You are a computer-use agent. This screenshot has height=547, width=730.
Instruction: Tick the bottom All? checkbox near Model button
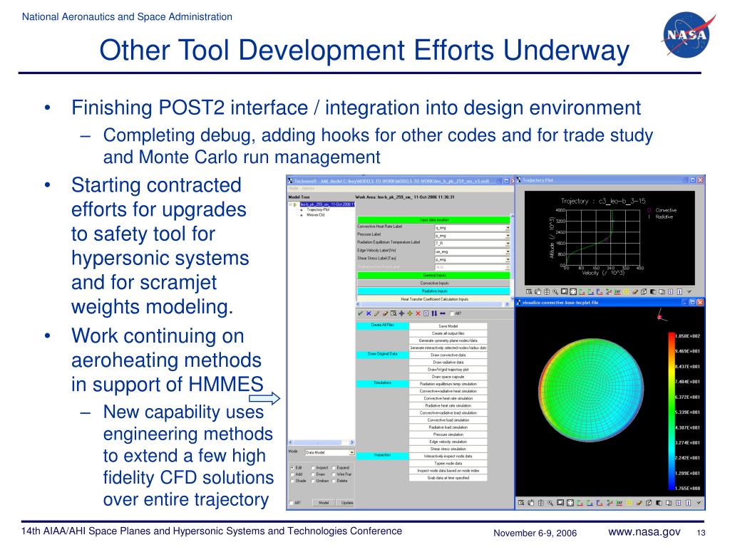pyautogui.click(x=292, y=503)
